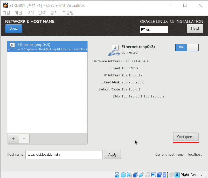Click the window resize grip in status bar
This screenshot has height=178, width=208.
tap(206, 176)
